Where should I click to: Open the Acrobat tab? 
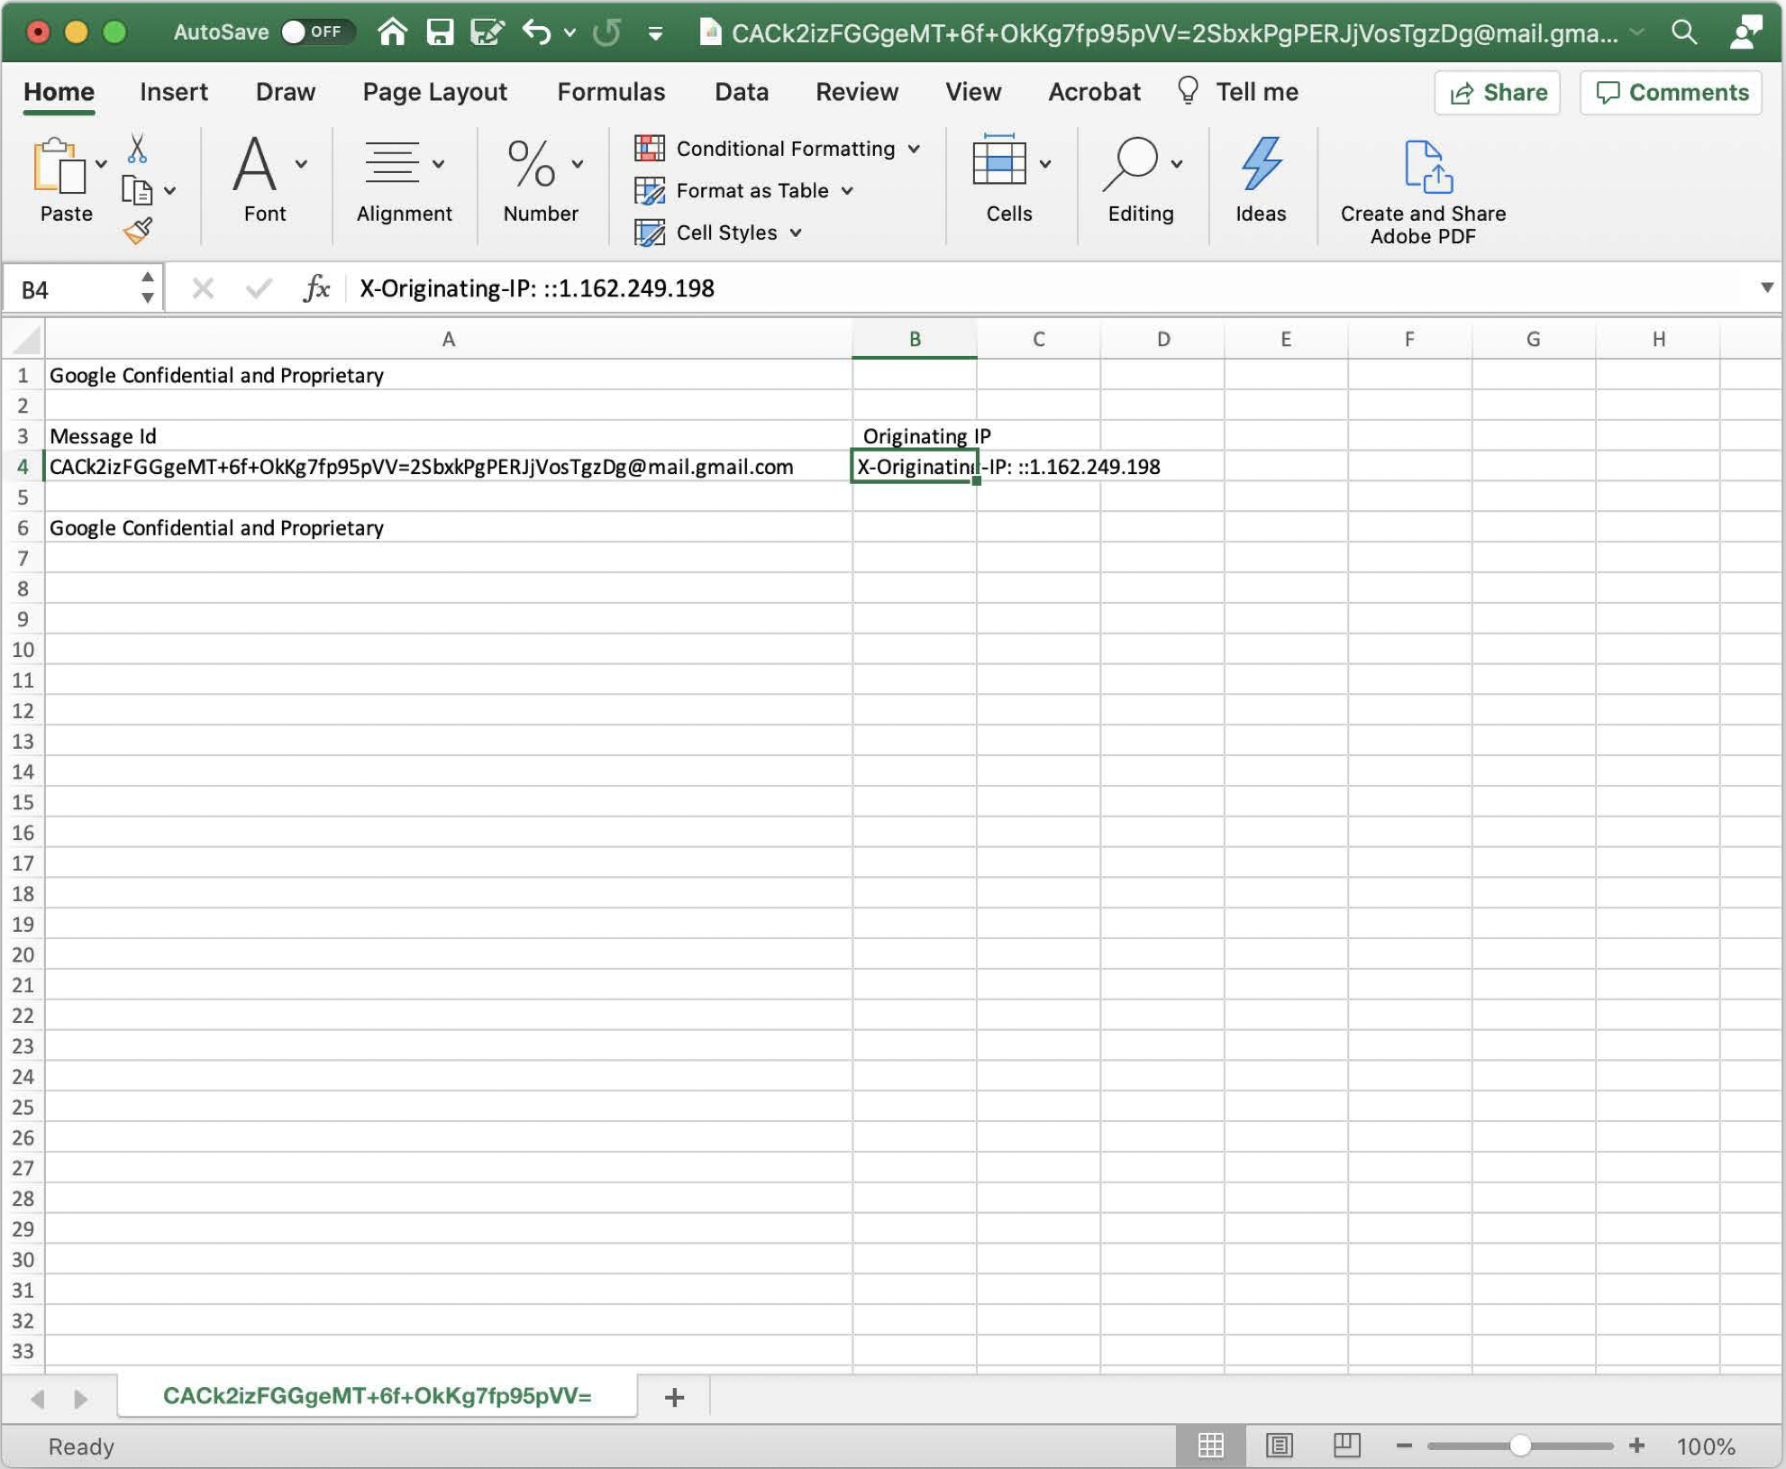pos(1093,92)
